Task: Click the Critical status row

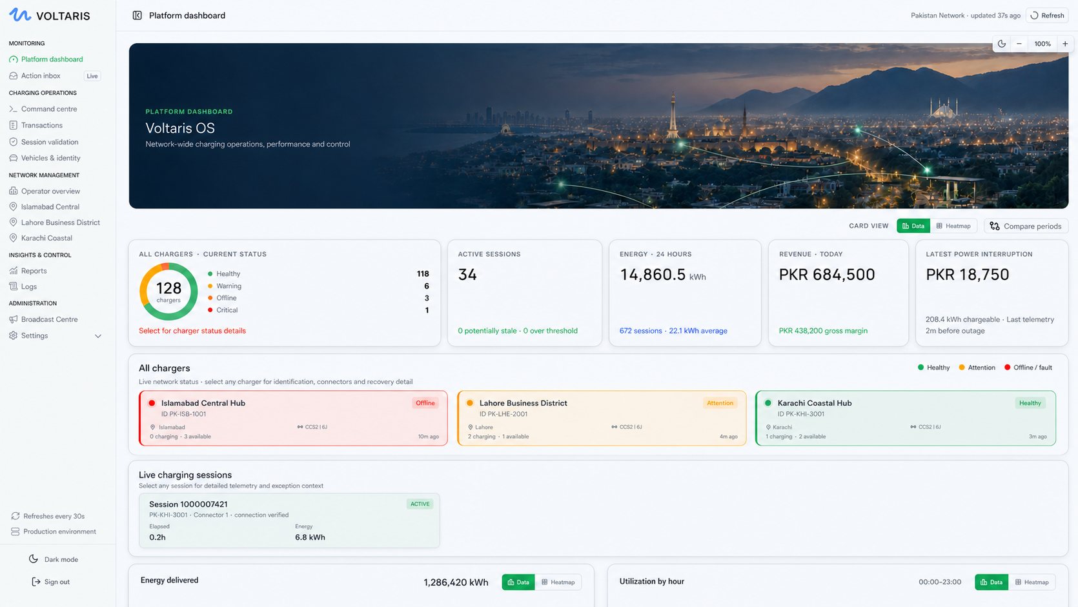Action: [x=318, y=310]
